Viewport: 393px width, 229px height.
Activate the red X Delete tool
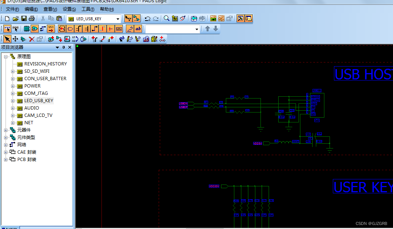click(32, 39)
